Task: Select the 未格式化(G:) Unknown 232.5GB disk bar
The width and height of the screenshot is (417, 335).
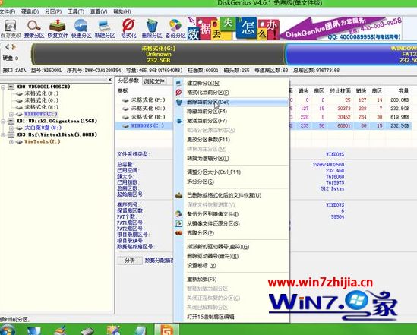Action: pos(158,54)
